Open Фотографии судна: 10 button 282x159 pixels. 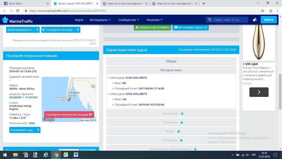(190, 27)
